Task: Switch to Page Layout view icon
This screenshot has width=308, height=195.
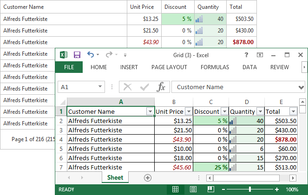Action: [x=191, y=189]
